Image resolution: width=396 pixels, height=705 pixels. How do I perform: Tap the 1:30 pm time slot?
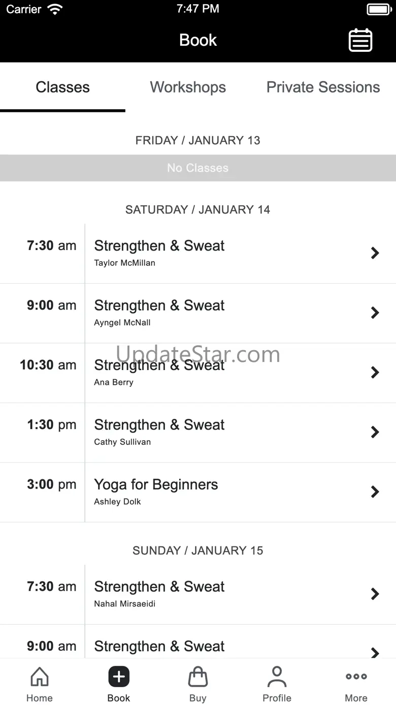pyautogui.click(x=52, y=425)
